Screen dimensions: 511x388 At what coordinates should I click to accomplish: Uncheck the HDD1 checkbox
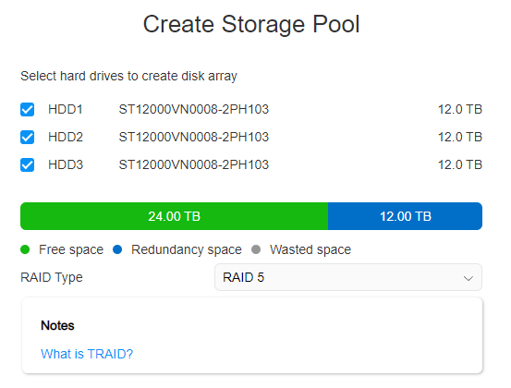tap(27, 109)
